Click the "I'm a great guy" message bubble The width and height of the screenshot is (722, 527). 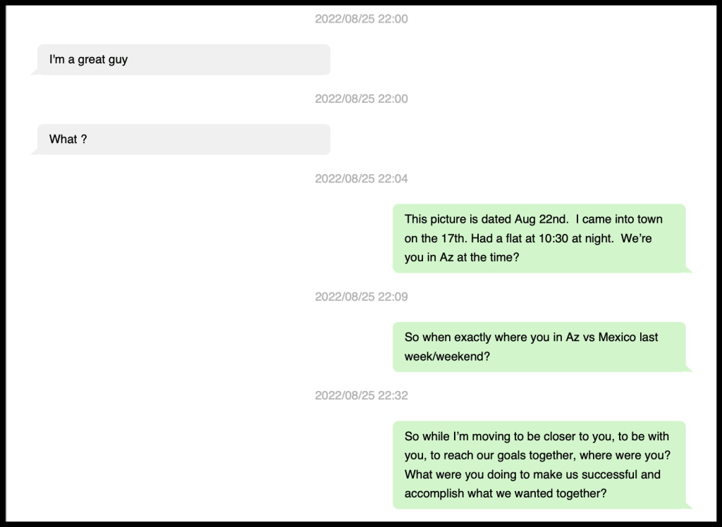pyautogui.click(x=182, y=60)
